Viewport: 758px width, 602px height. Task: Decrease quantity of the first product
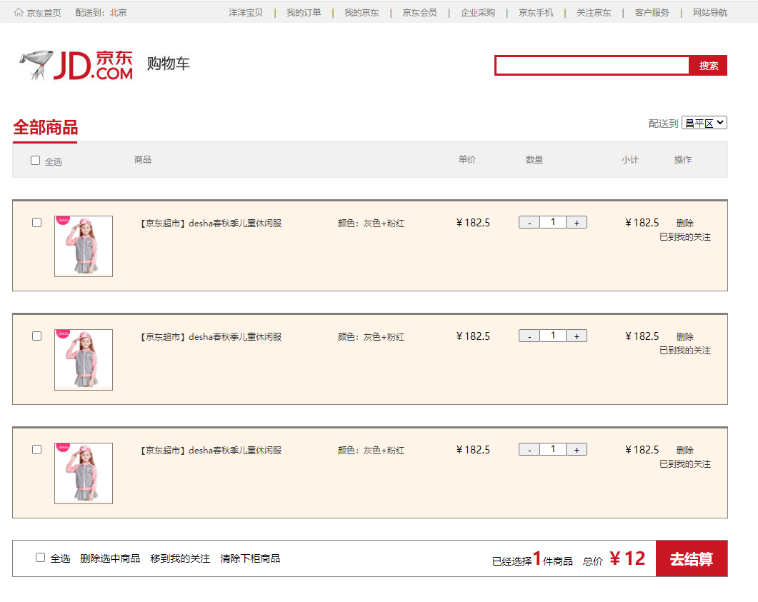tap(529, 222)
